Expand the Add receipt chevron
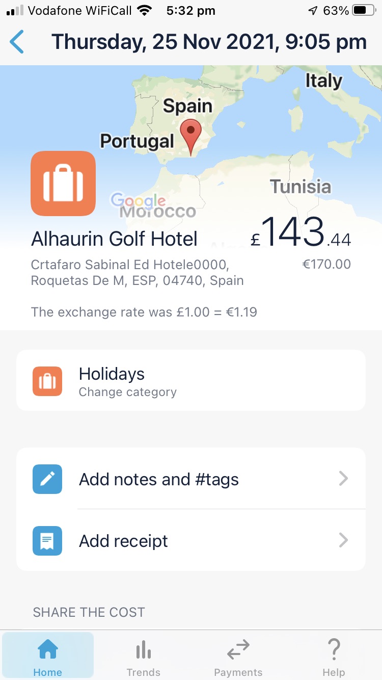This screenshot has height=680, width=382. click(x=344, y=540)
